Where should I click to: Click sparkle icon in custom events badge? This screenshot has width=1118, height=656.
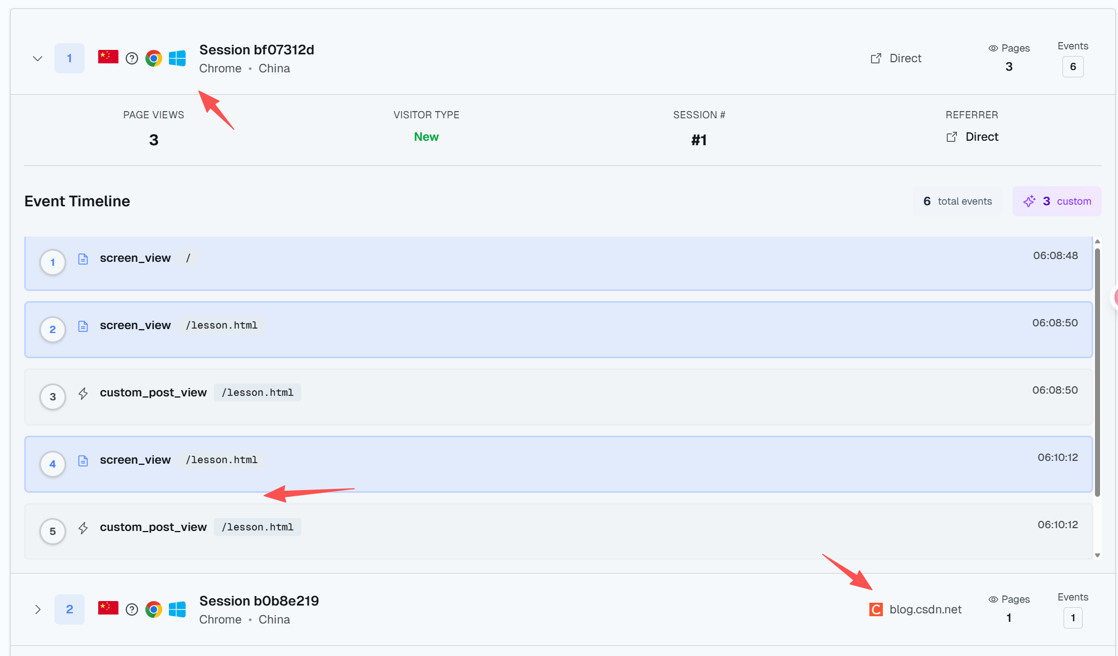[1029, 201]
